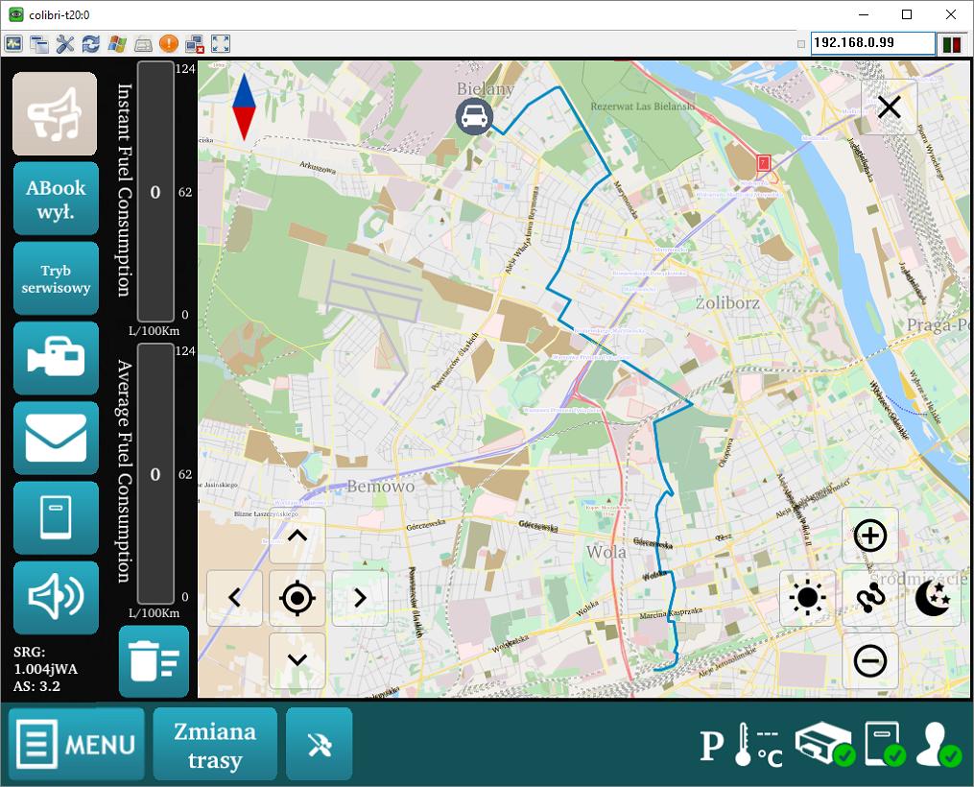This screenshot has width=974, height=787.
Task: Click the card reader status icon
Action: [x=886, y=744]
